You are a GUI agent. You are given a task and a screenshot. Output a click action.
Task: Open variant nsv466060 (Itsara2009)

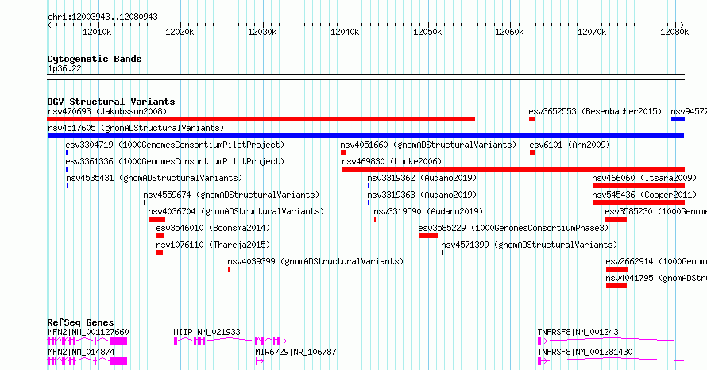[645, 178]
